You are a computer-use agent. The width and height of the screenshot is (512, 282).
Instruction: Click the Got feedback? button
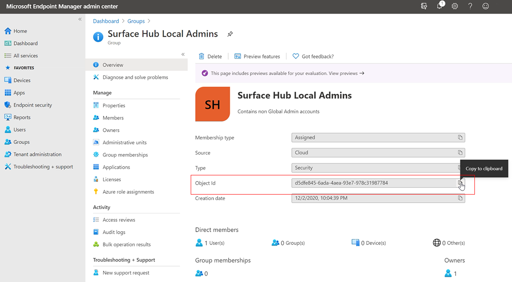313,56
